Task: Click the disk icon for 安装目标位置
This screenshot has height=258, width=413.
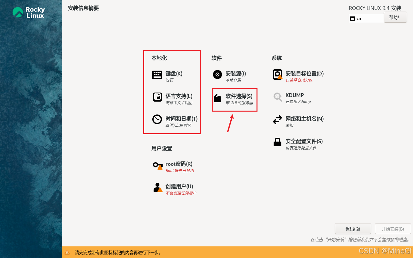Action: click(277, 74)
